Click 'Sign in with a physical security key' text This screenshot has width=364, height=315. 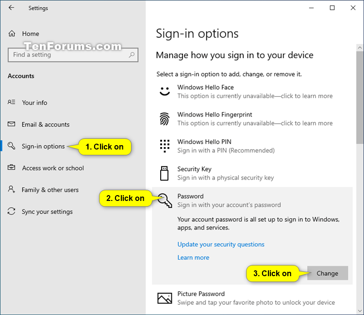(226, 178)
